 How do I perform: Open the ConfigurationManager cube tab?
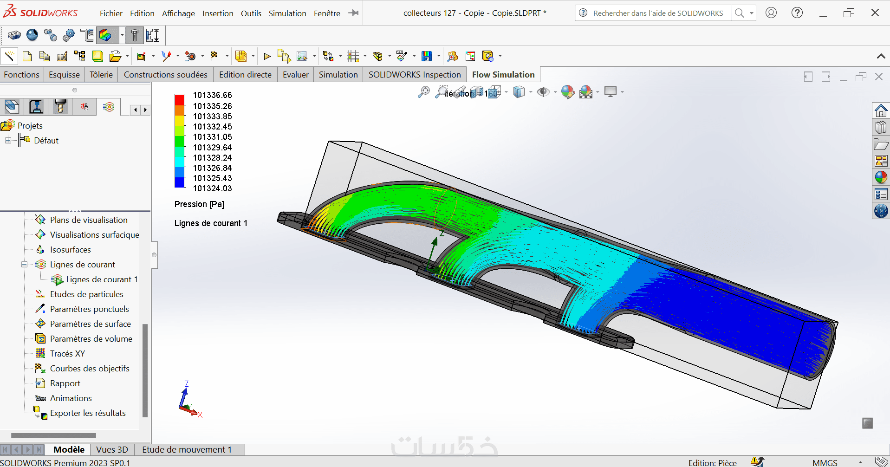pyautogui.click(x=12, y=107)
